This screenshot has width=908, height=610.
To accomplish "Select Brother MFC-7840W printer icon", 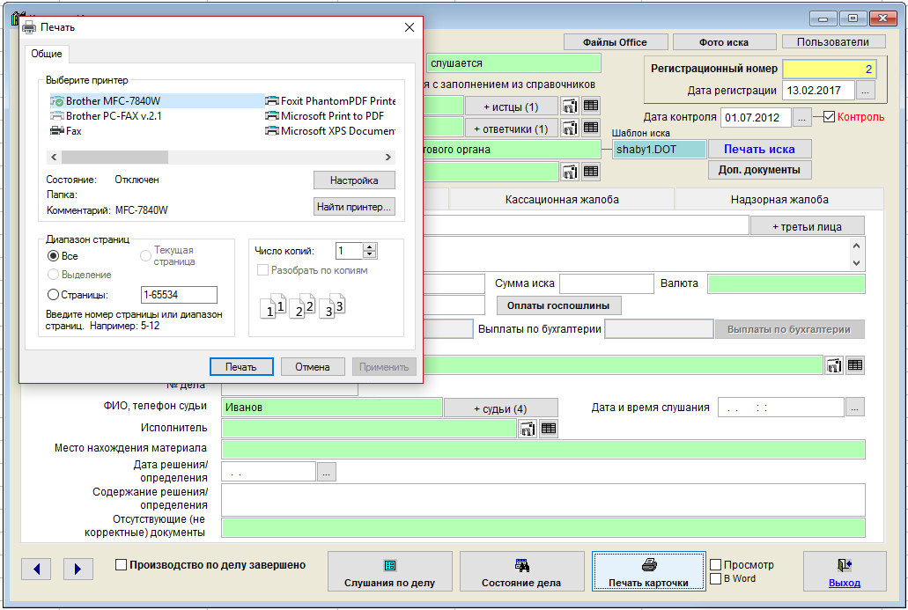I will click(57, 101).
